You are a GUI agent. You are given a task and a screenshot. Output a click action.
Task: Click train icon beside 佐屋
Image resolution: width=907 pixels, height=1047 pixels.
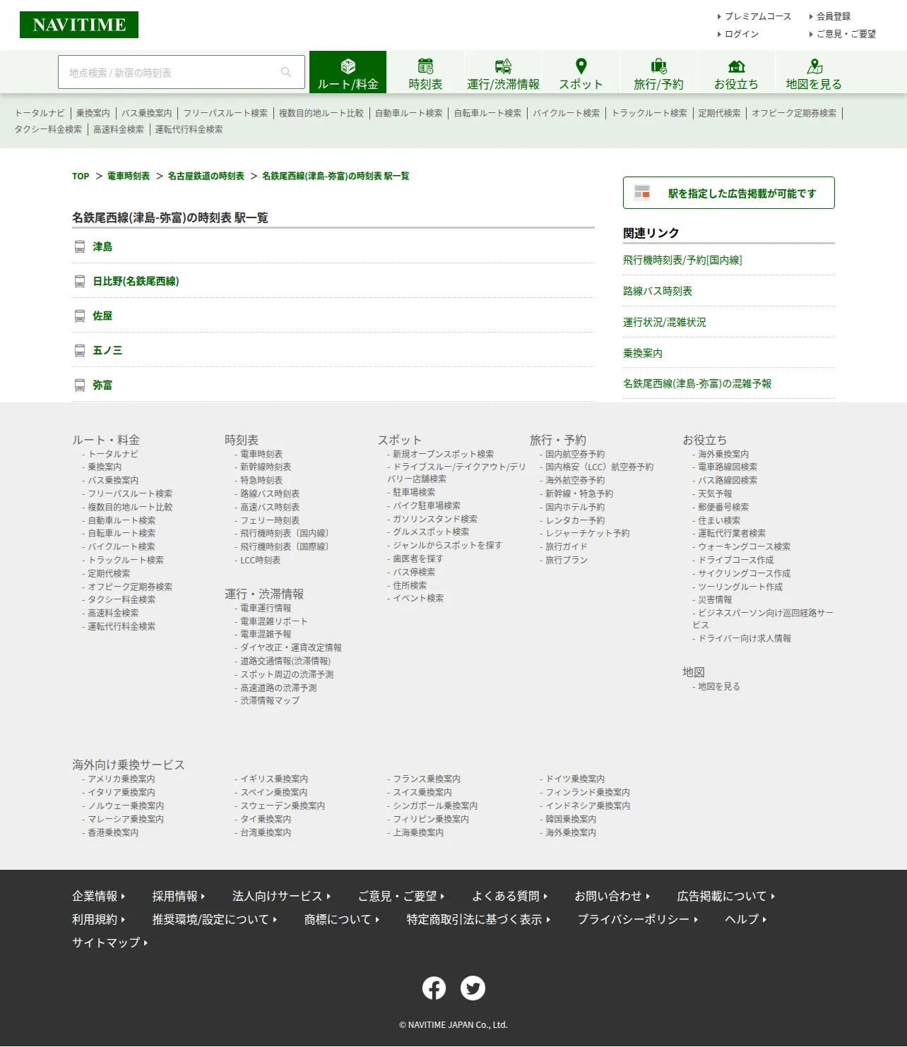[80, 316]
